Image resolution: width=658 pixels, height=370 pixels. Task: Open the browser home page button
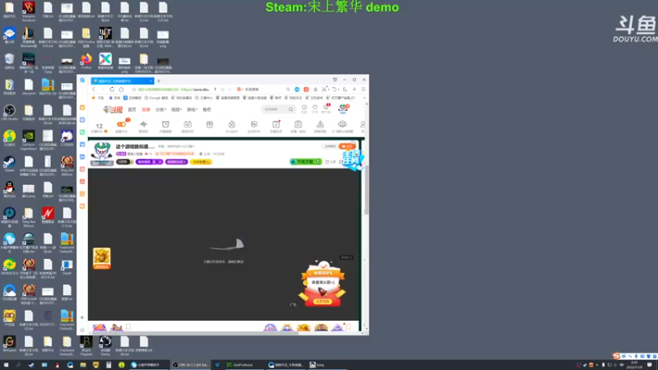coord(121,90)
